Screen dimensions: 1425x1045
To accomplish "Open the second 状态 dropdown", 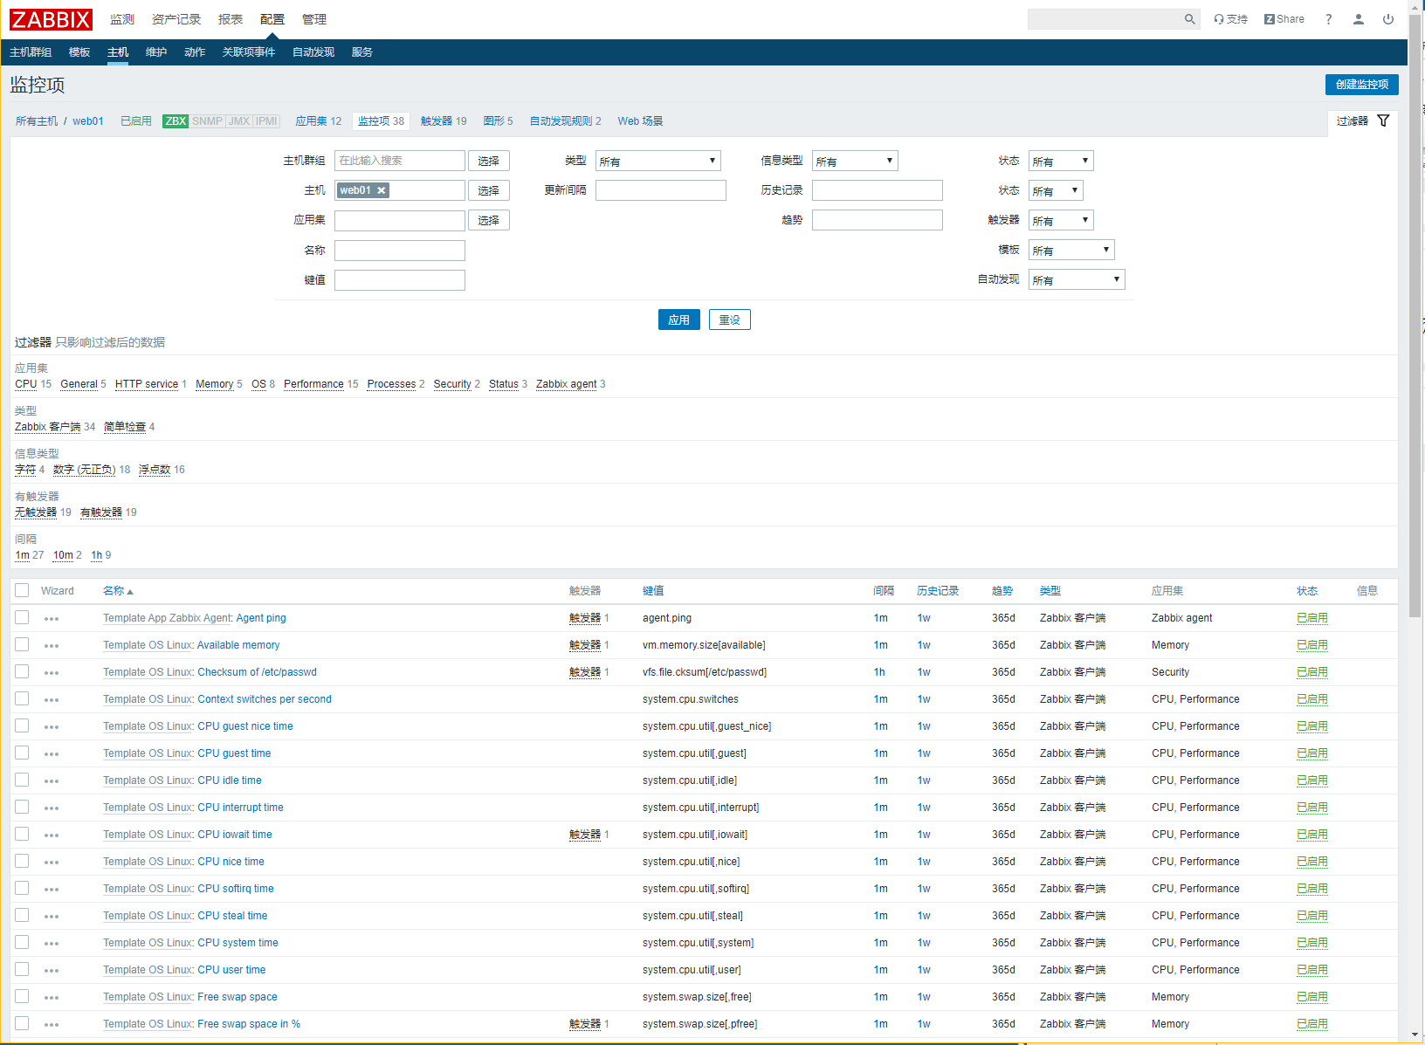I will coord(1056,190).
